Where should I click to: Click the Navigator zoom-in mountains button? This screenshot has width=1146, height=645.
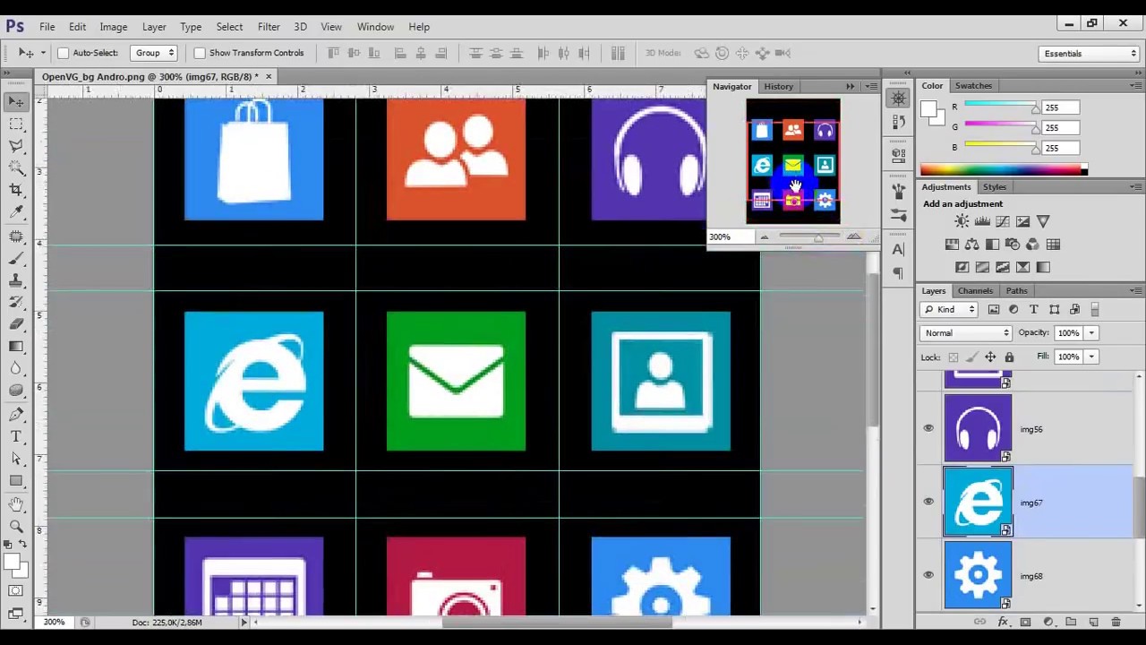[853, 236]
